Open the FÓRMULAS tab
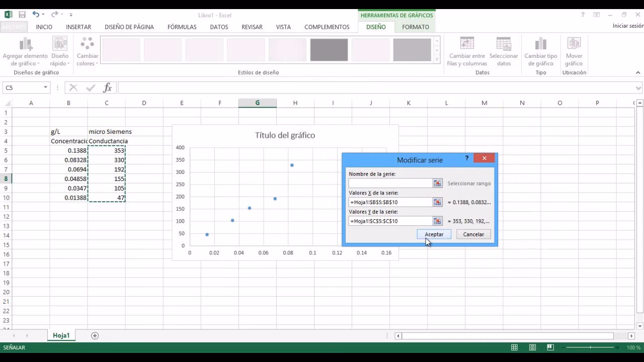The width and height of the screenshot is (644, 362). pos(182,27)
